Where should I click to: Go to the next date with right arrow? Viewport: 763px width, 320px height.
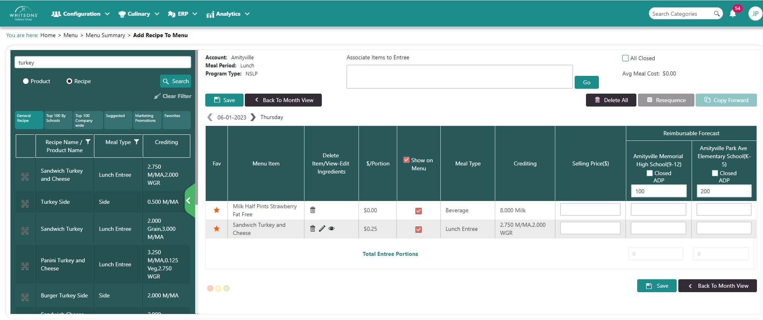click(x=253, y=117)
